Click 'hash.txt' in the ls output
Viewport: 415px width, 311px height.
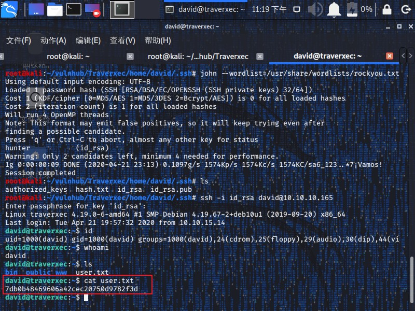(92, 189)
